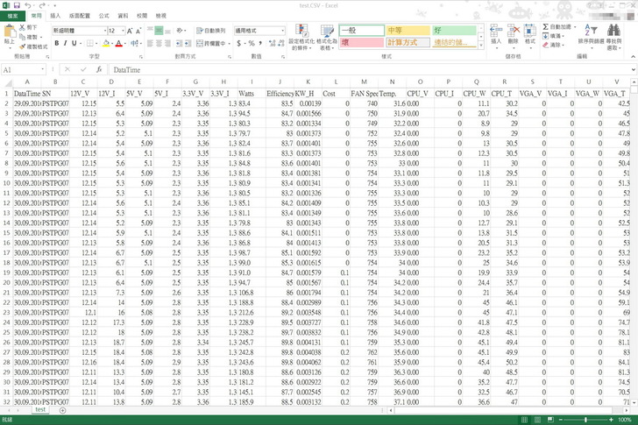Toggle the Wrap Text option
Screen dimensions: 638x425
(210, 30)
